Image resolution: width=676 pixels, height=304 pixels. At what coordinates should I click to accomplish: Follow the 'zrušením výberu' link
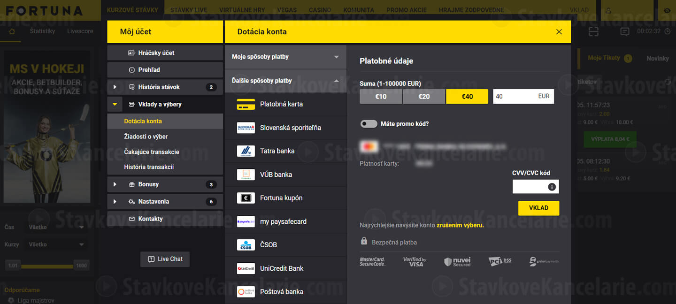(x=460, y=225)
